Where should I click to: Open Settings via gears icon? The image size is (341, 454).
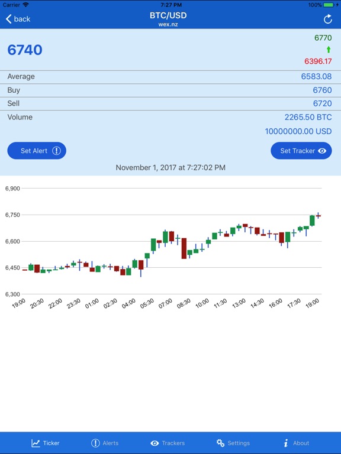[x=220, y=443]
